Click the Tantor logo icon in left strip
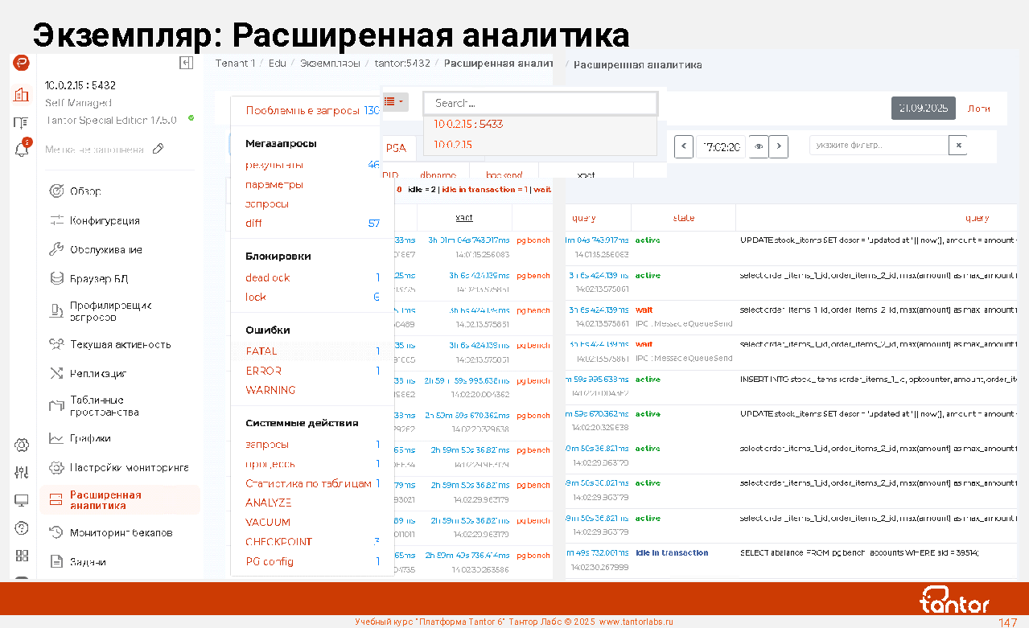The height and width of the screenshot is (628, 1029). 22,64
